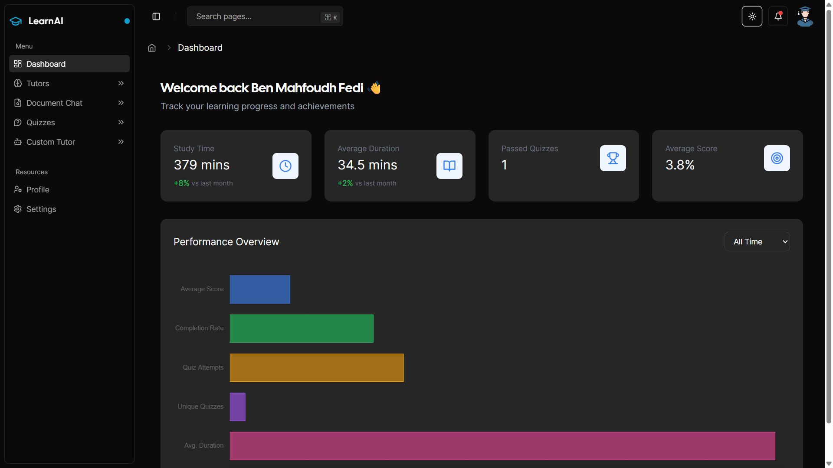Viewport: 833px width, 468px height.
Task: Expand the Tutors submenu chevron
Action: click(x=121, y=83)
